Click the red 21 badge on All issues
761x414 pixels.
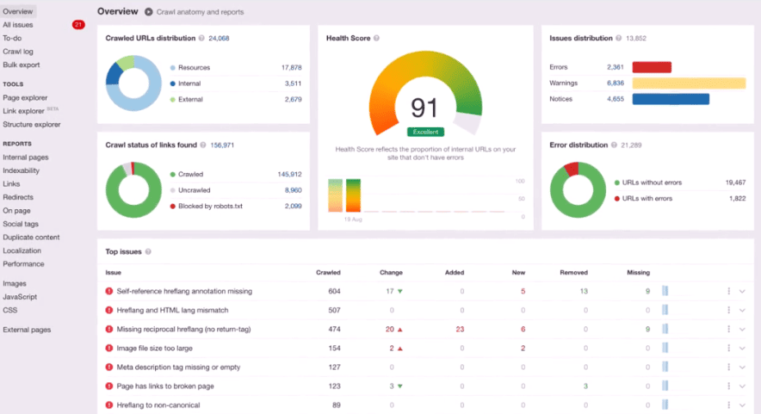coord(78,25)
